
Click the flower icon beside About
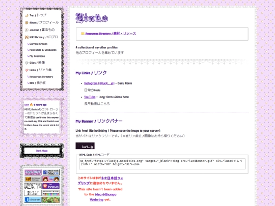point(26,23)
